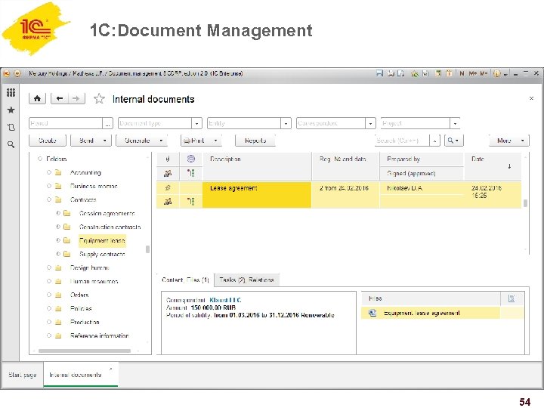Select Internal documents bottom tab

pyautogui.click(x=81, y=375)
